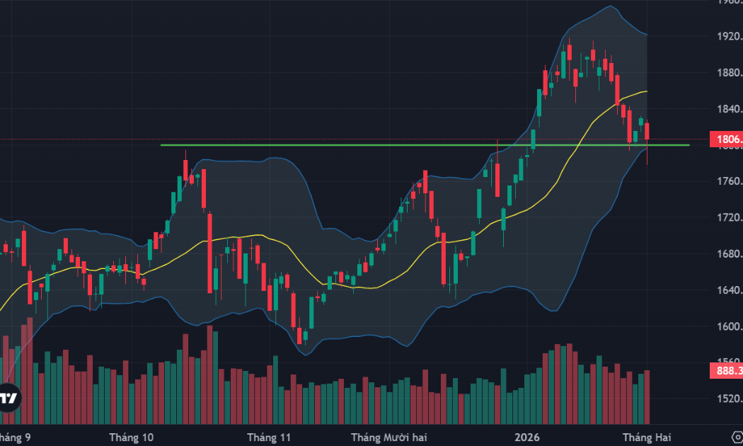The width and height of the screenshot is (743, 446).
Task: Click the 1720 price scale label
Action: tap(727, 218)
